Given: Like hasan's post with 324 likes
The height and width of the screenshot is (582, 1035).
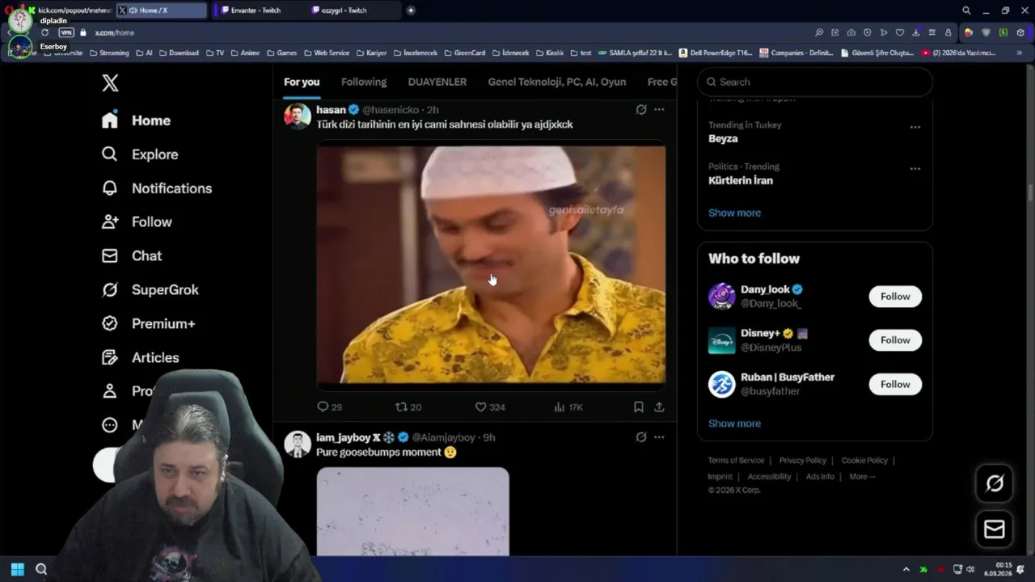Looking at the screenshot, I should [x=490, y=407].
